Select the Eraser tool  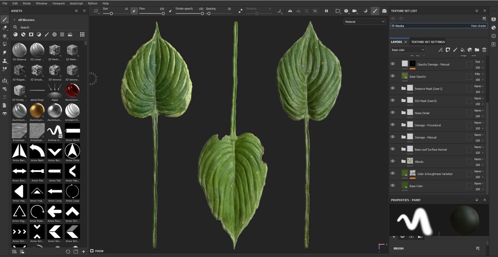coord(4,28)
